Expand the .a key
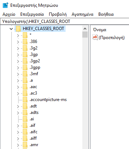The width and height of the screenshot is (129, 149). coord(18,81)
